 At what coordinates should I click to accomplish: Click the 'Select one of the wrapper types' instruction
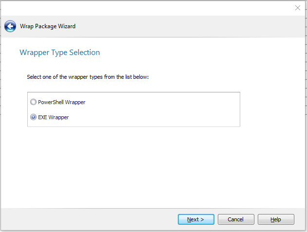88,77
